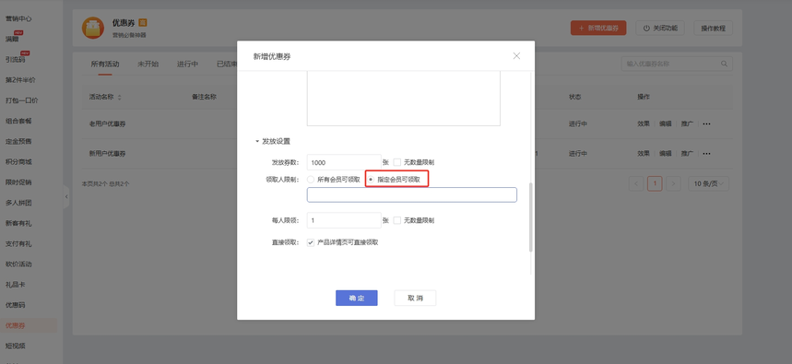Click the dialog vertical scrollbar thumb

coord(530,217)
